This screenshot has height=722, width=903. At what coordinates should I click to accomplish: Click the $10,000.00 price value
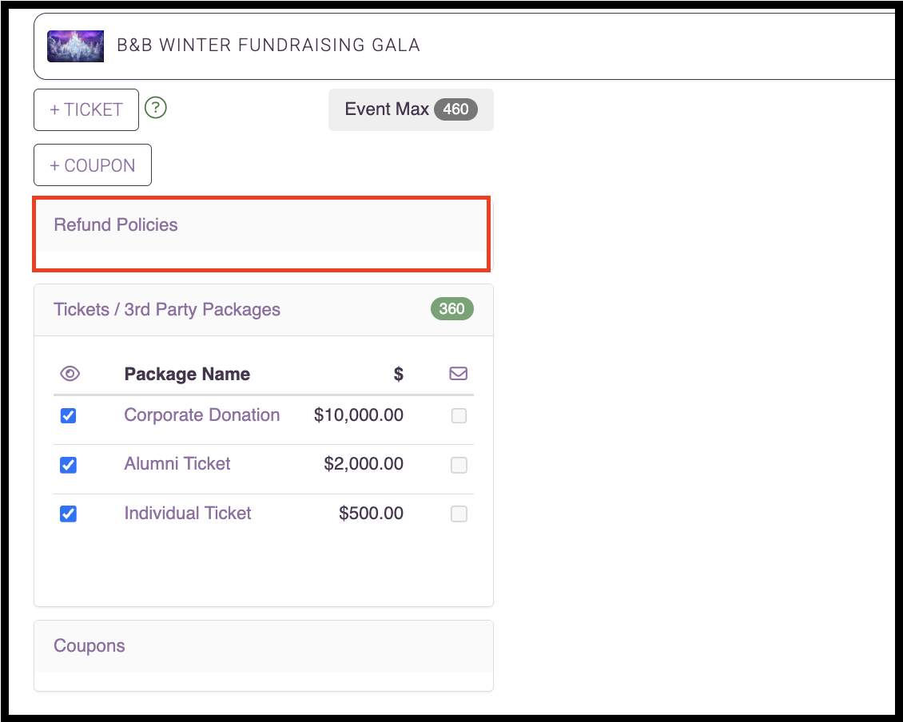pyautogui.click(x=359, y=415)
